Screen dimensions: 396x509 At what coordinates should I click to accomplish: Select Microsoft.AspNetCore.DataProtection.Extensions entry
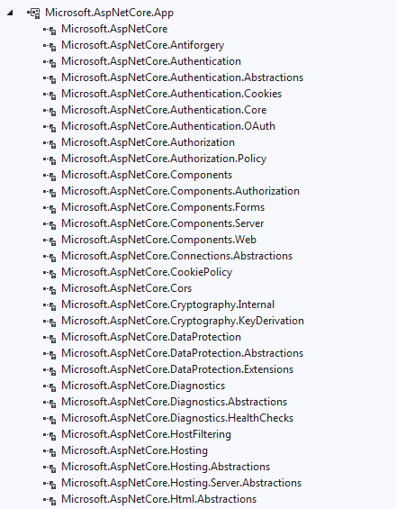pyautogui.click(x=177, y=369)
